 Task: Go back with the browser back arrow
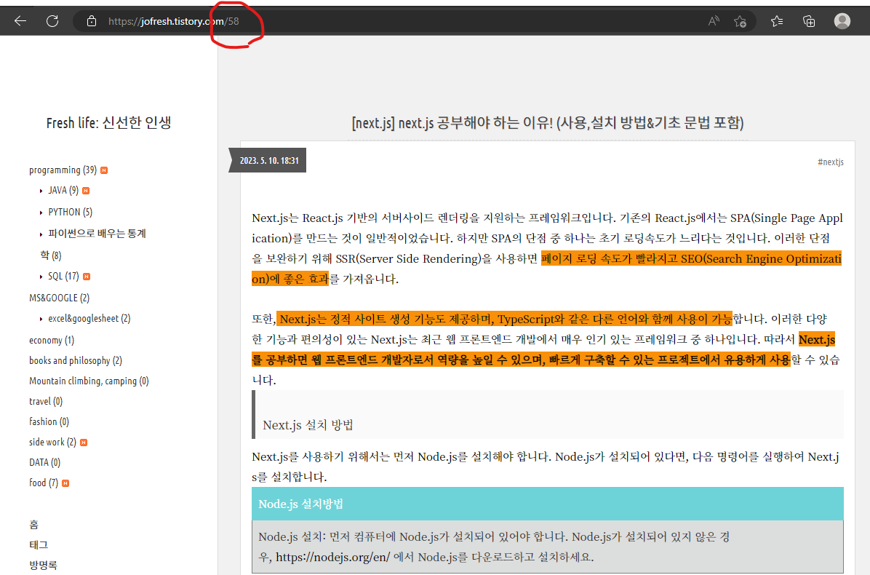[20, 21]
